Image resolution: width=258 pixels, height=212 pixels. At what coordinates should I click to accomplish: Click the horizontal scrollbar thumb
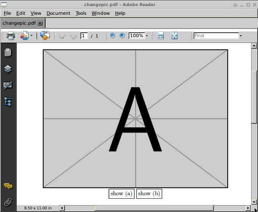154,208
